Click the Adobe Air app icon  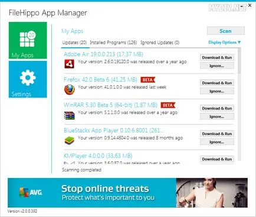click(70, 64)
